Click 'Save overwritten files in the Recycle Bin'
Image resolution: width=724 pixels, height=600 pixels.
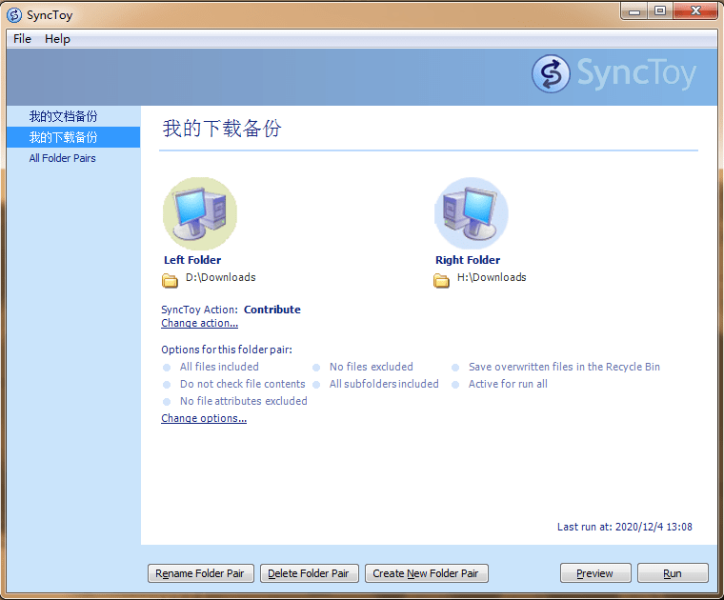coord(564,367)
